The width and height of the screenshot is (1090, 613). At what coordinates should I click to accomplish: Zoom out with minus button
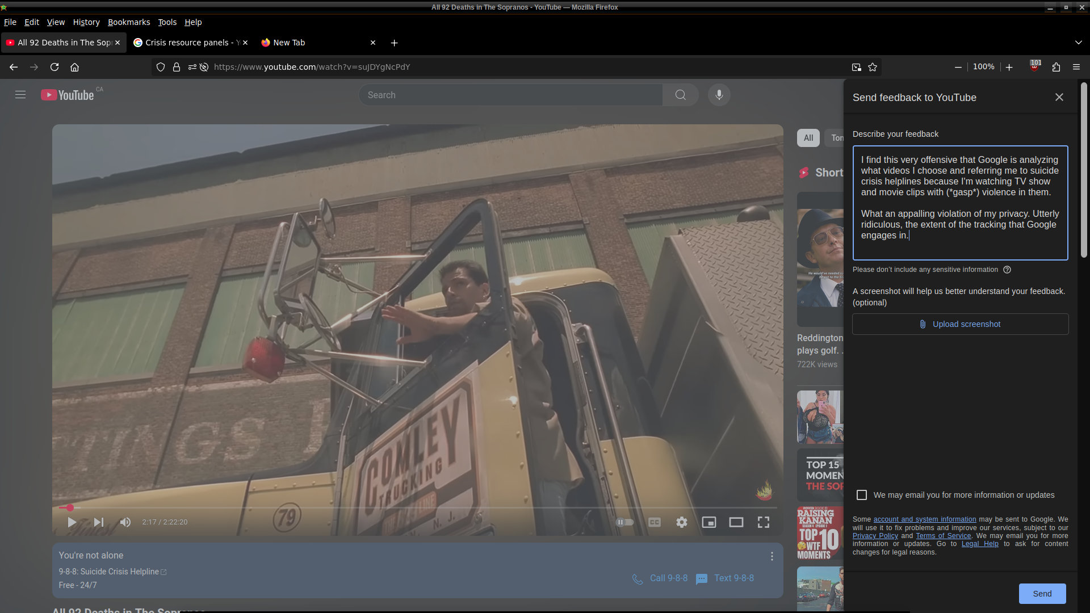click(958, 67)
